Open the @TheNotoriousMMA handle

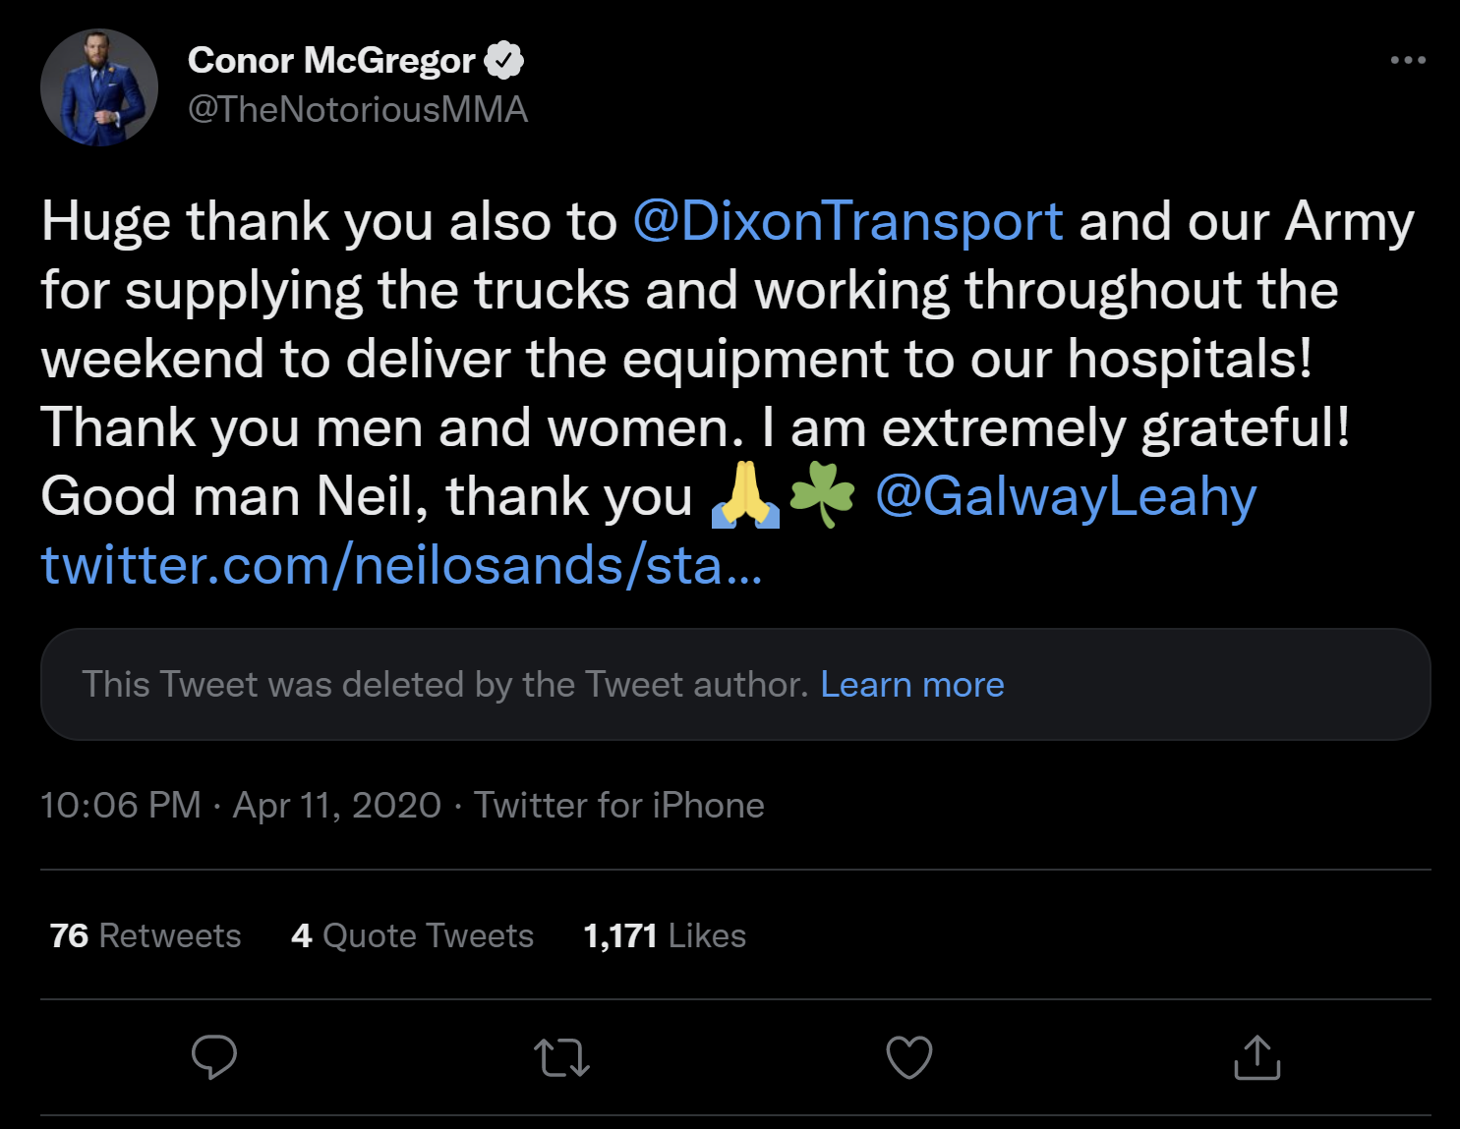(358, 109)
